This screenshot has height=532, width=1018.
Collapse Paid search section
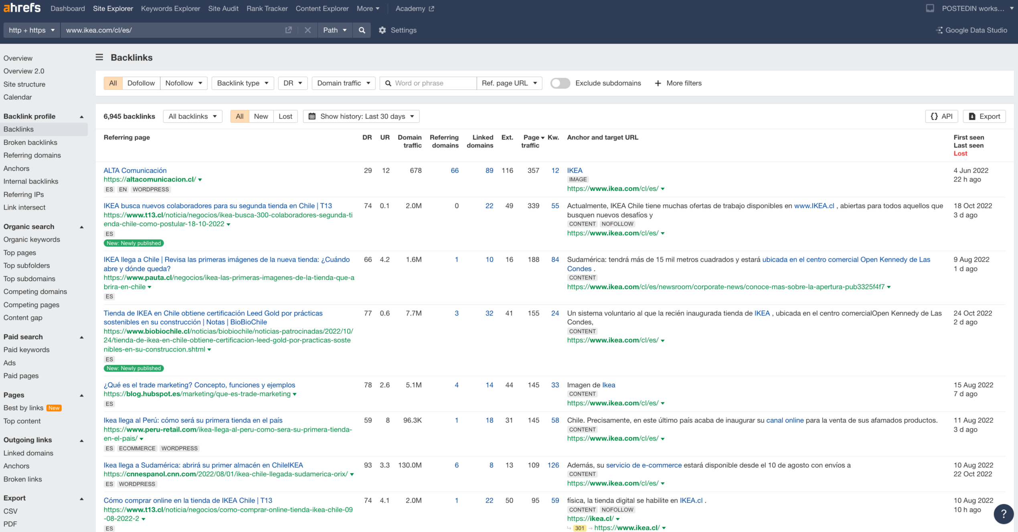(82, 337)
